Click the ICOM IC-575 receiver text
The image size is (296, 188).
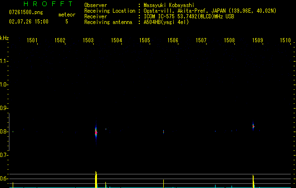pos(189,16)
